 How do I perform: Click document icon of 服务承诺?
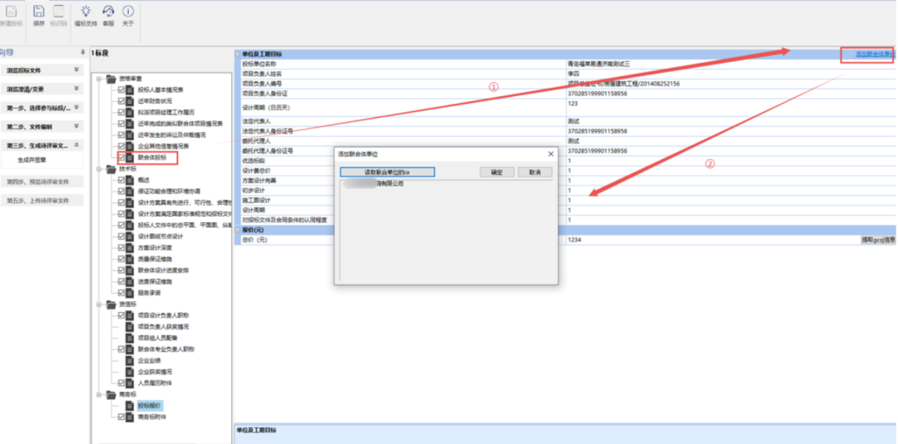pos(130,293)
